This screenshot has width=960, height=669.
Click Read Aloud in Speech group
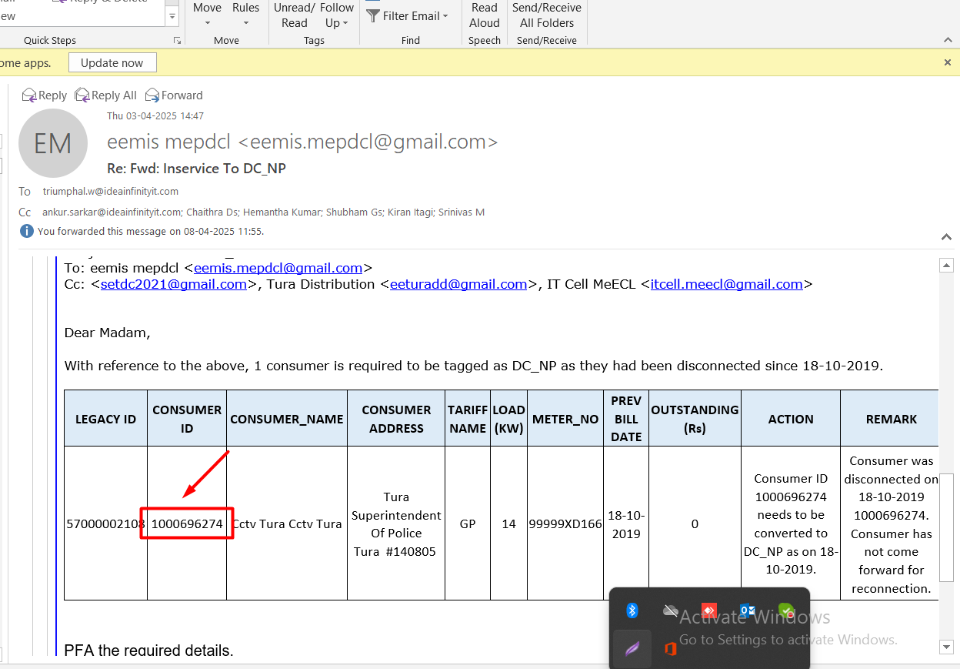click(x=484, y=15)
